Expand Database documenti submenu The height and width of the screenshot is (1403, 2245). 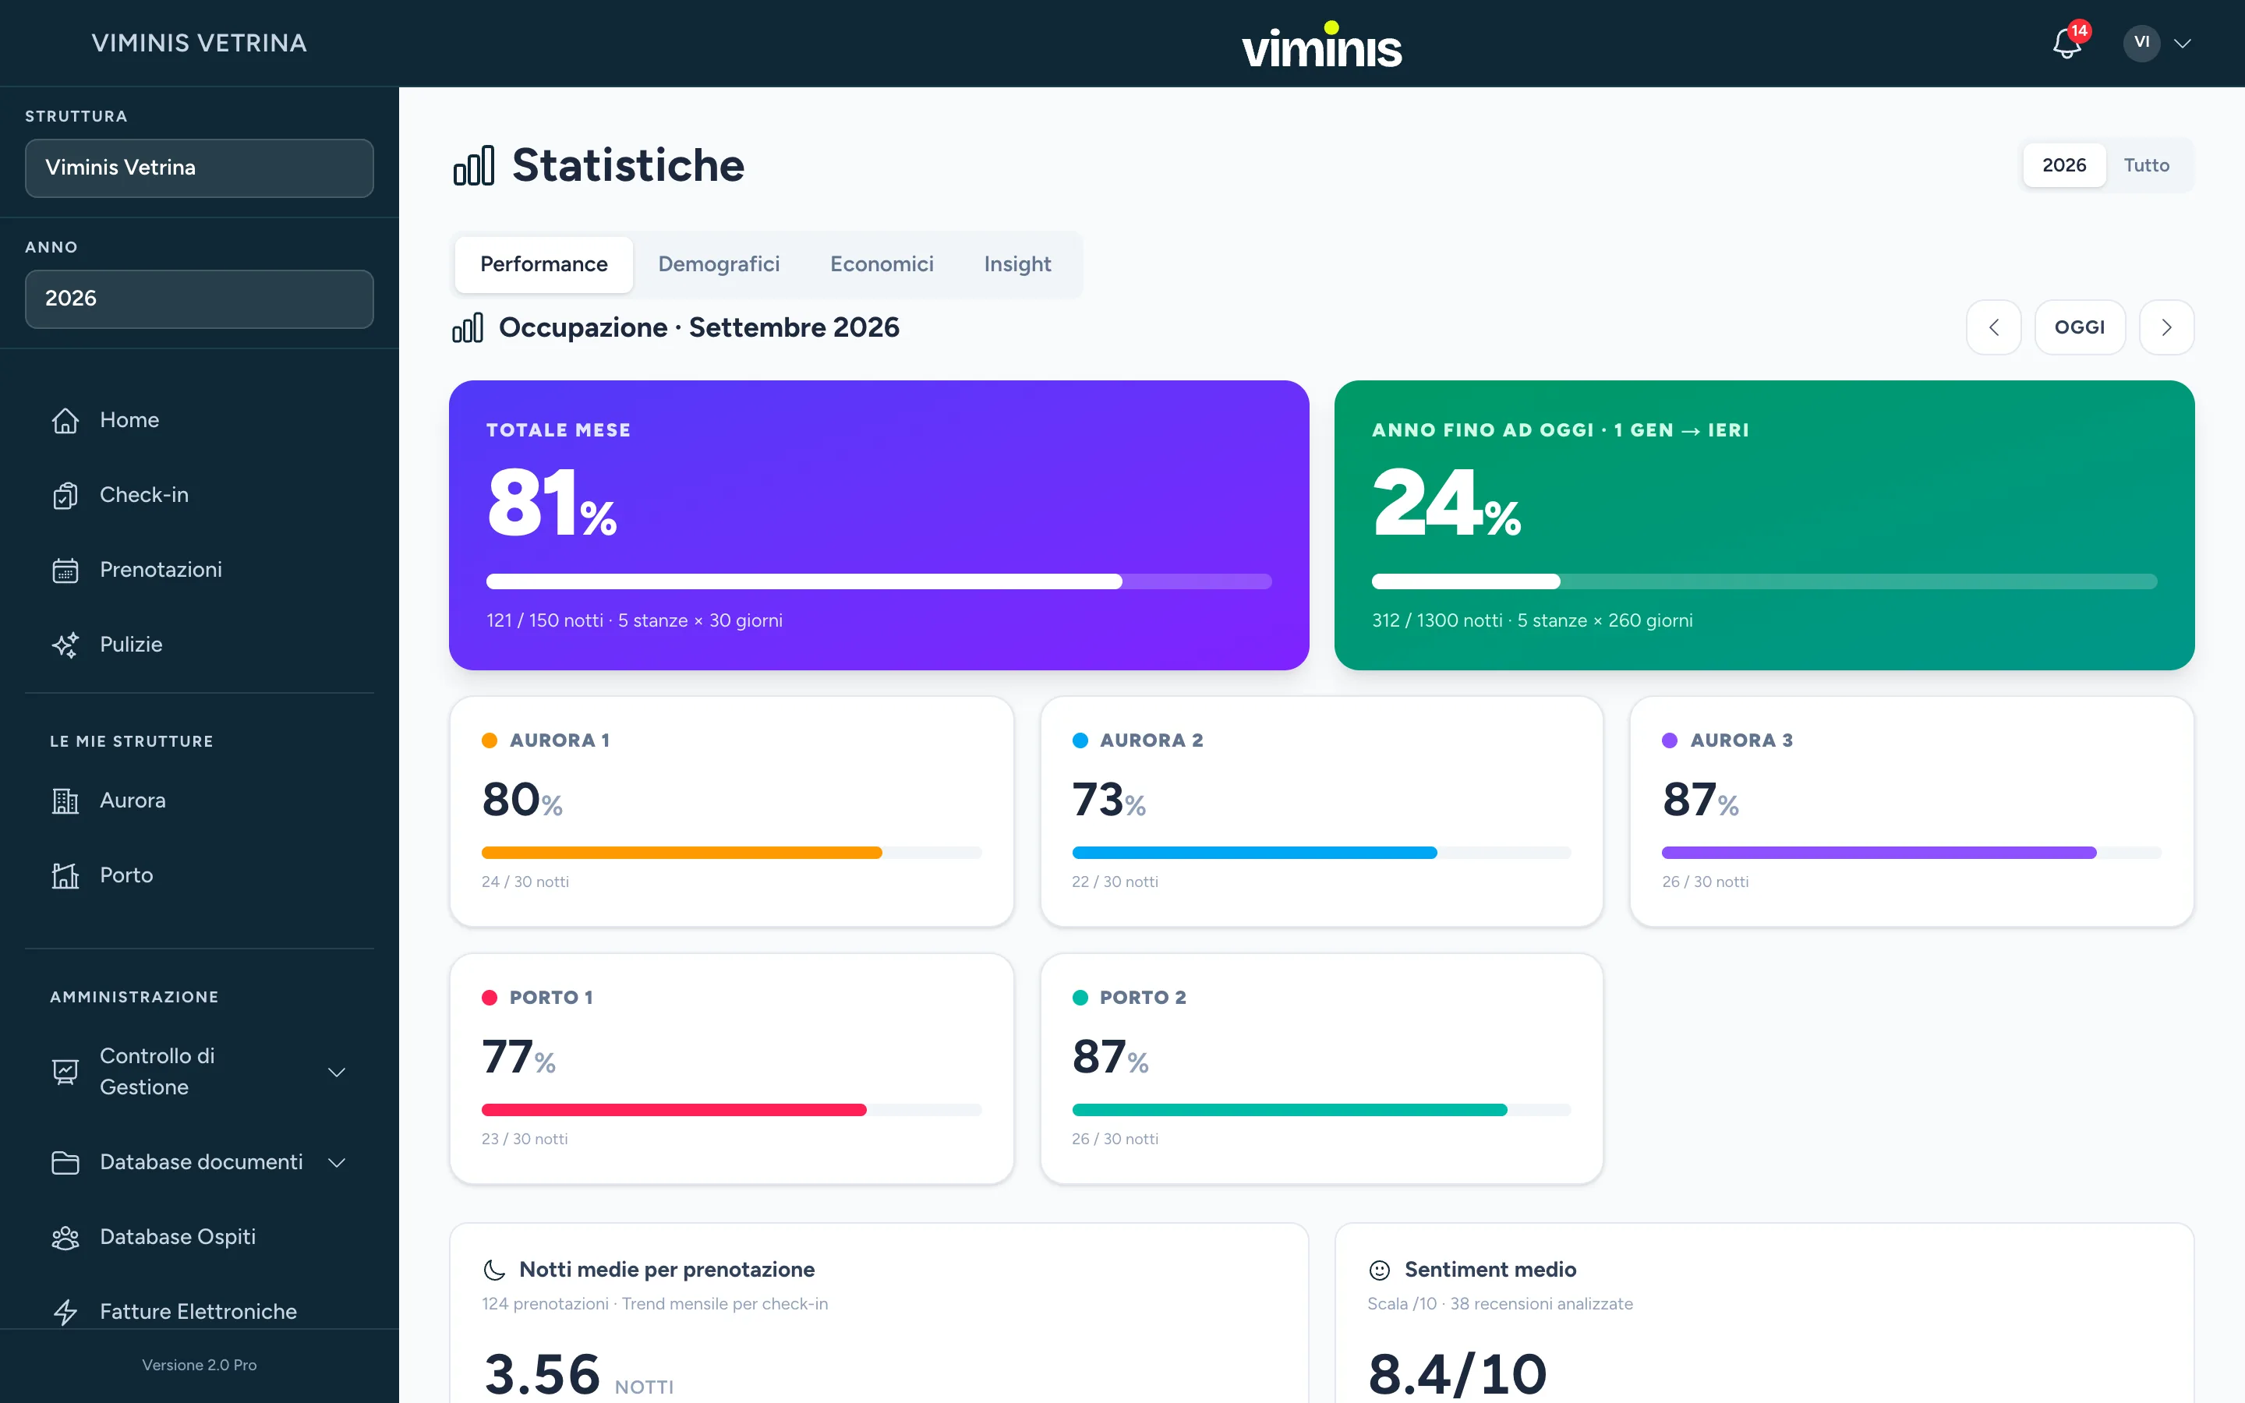tap(337, 1163)
